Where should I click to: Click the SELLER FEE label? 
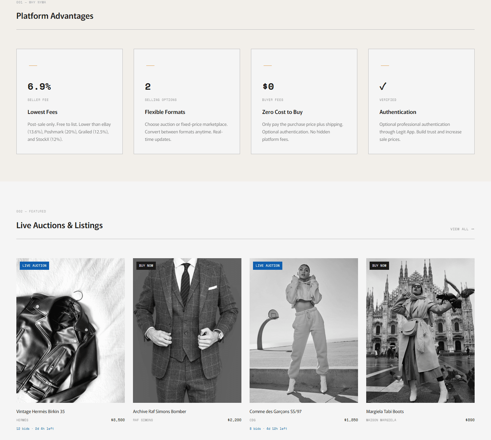click(x=38, y=100)
